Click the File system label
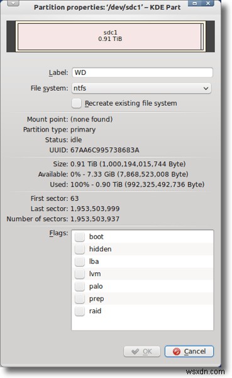232x378 pixels. click(49, 88)
